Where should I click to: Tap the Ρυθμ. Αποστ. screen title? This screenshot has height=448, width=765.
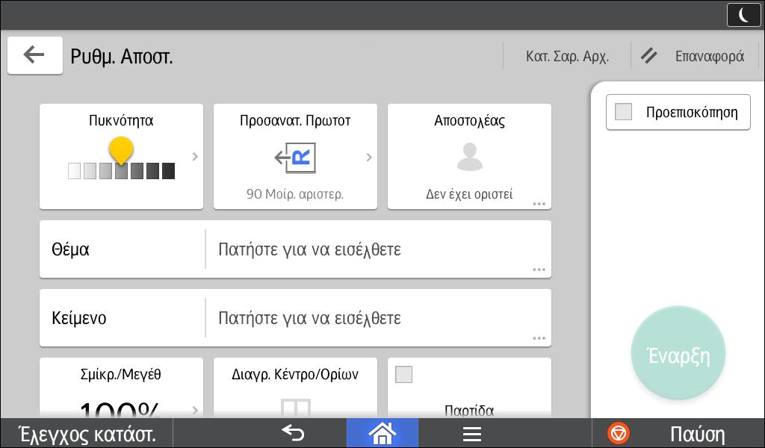point(122,57)
